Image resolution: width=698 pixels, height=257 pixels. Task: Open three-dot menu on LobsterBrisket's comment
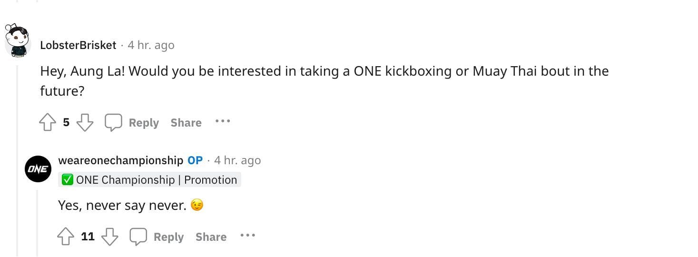tap(222, 121)
